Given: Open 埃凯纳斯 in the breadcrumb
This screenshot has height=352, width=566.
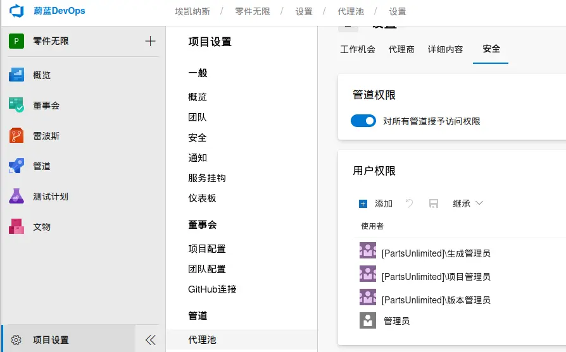Looking at the screenshot, I should pos(192,11).
